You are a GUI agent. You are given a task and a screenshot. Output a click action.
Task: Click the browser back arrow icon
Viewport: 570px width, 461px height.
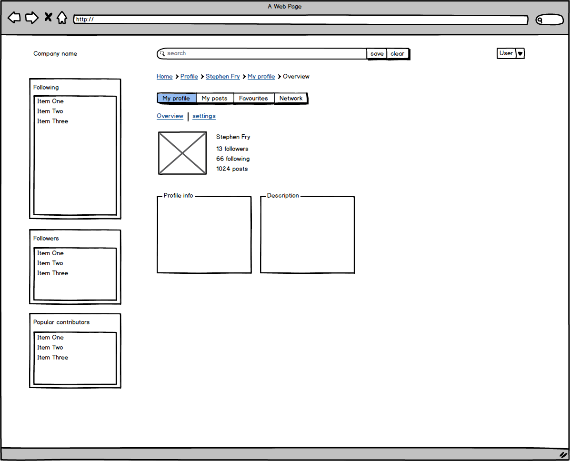pyautogui.click(x=14, y=18)
